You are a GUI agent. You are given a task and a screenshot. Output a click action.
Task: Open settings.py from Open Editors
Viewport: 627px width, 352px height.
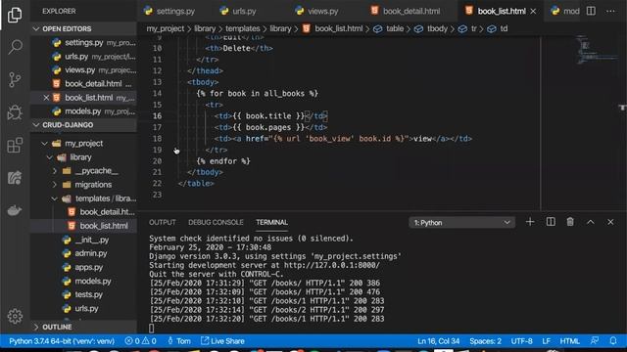point(84,42)
